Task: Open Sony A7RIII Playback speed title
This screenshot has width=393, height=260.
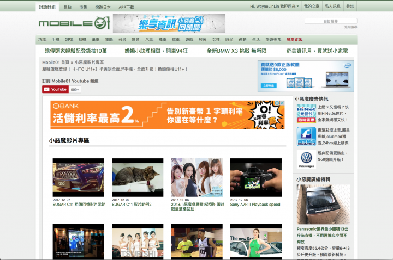Action: click(x=255, y=205)
